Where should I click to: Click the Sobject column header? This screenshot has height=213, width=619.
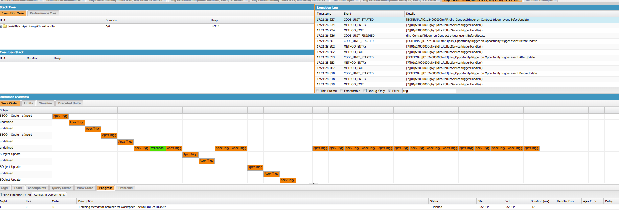tap(26, 110)
